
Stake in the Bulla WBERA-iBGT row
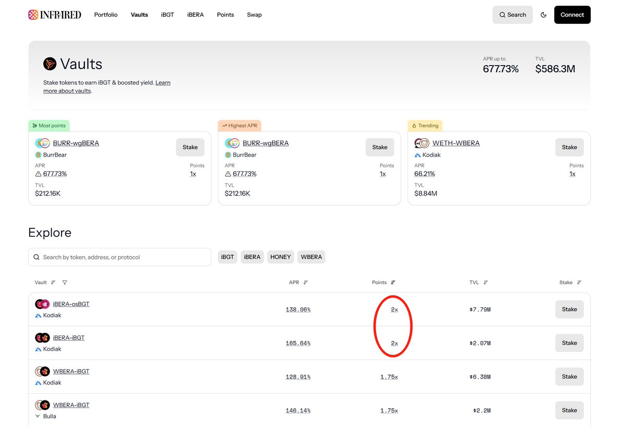pos(569,410)
